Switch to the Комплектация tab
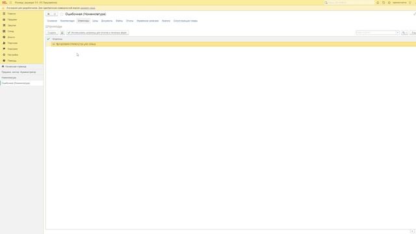This screenshot has width=416, height=234. click(x=68, y=21)
